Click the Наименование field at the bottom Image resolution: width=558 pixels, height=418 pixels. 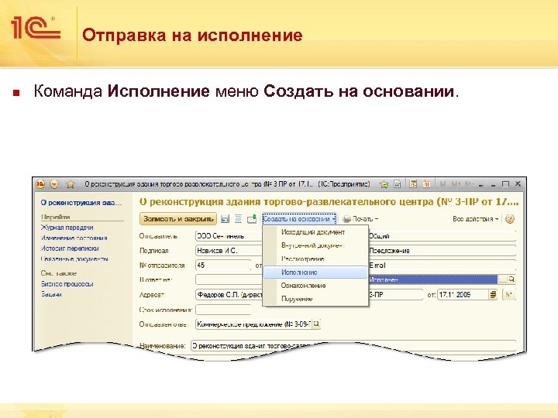(353, 345)
